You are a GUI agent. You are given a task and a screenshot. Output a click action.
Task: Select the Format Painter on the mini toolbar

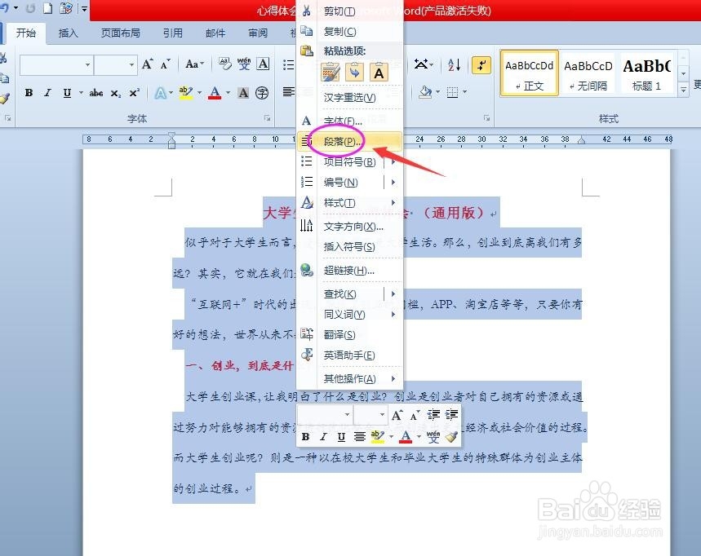[451, 437]
